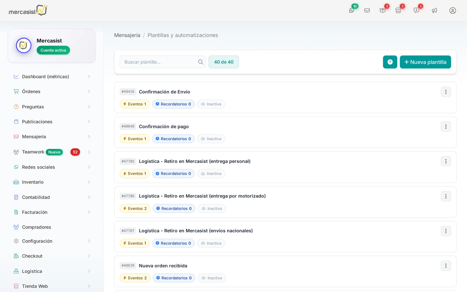Click the store icon with badge

pyautogui.click(x=398, y=10)
